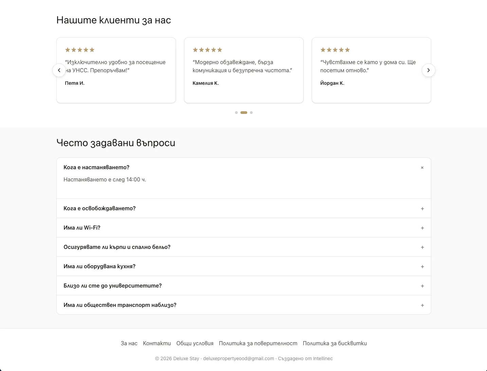Screen dimensions: 487x371
Task: Click Камелия К. testimonial card
Action: click(x=244, y=70)
